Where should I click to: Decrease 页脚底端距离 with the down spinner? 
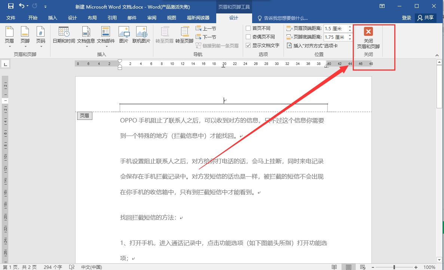pos(350,39)
